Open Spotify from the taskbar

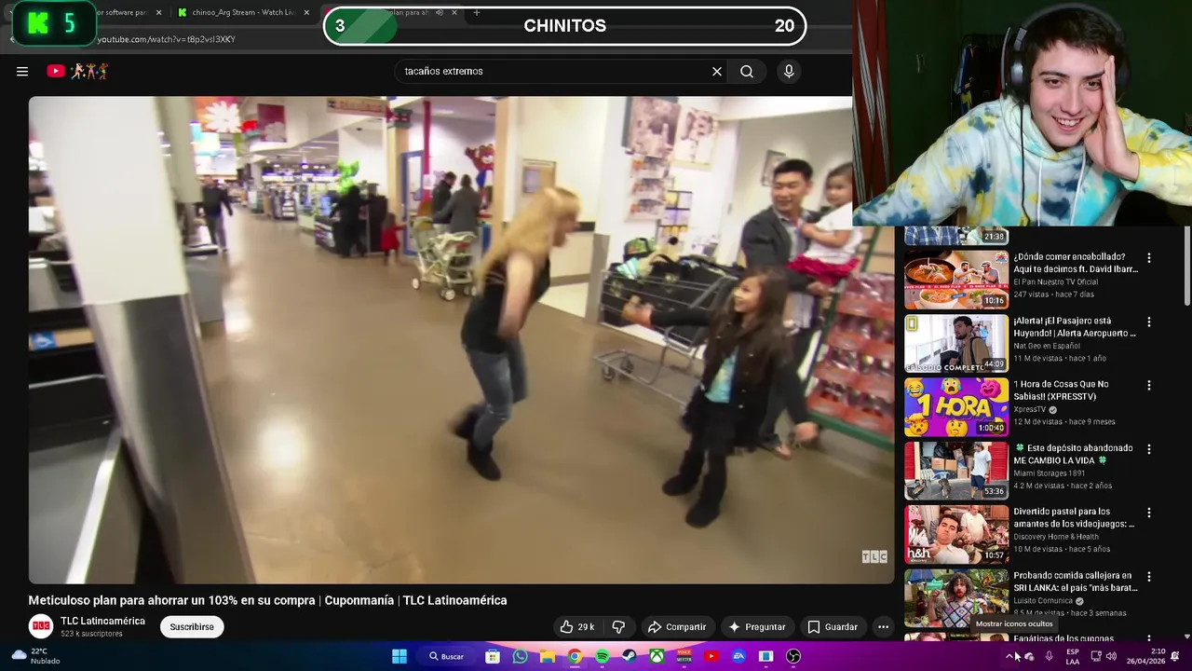603,656
